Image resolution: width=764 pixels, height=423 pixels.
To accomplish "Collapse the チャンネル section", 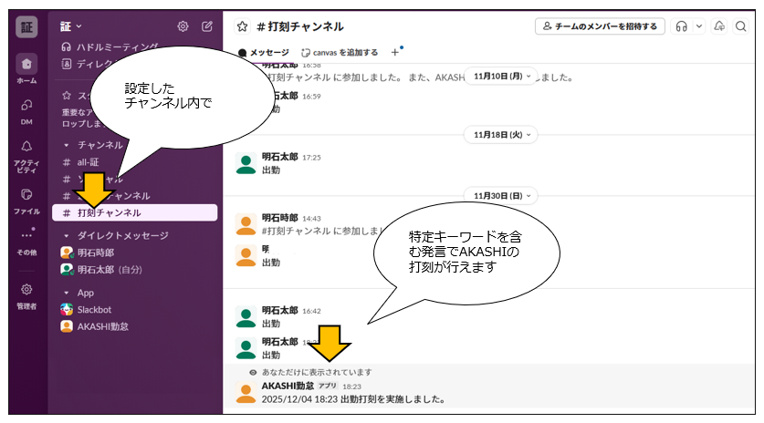I will pos(67,145).
